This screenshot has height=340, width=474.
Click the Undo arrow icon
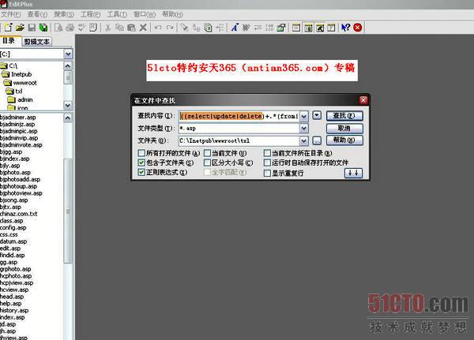point(158,28)
